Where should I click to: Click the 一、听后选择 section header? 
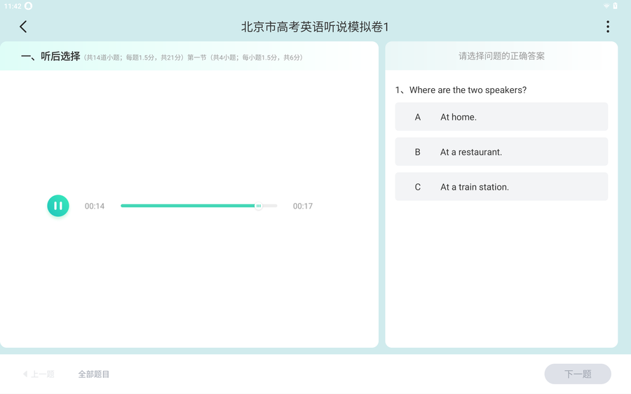[x=50, y=57]
